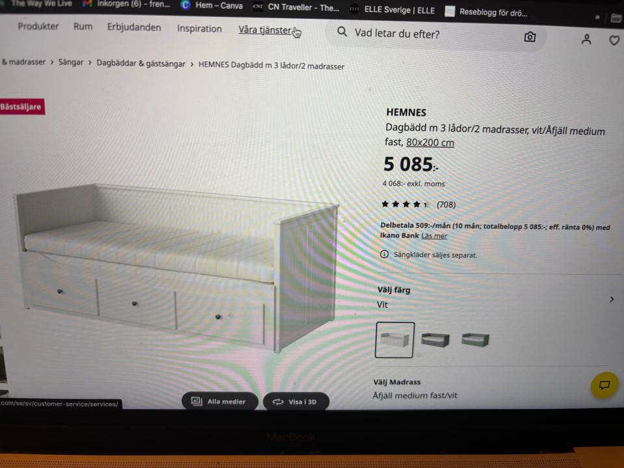The width and height of the screenshot is (624, 468).
Task: Select the white daybed color option
Action: click(x=395, y=340)
